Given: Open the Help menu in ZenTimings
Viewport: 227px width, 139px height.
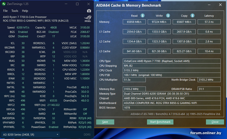Looking at the screenshot, I should point(25,11).
